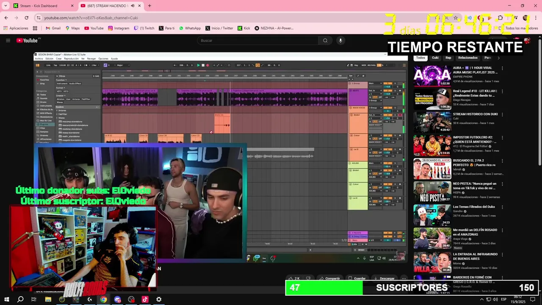Open the Kick bookmark

(x=243, y=28)
